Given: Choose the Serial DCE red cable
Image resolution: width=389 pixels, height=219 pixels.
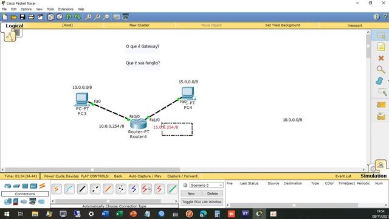Looking at the screenshot, I should [146, 189].
